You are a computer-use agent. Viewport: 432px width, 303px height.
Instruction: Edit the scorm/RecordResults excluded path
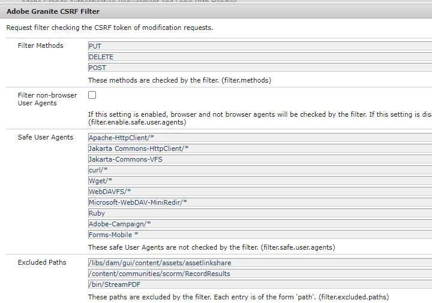point(260,273)
